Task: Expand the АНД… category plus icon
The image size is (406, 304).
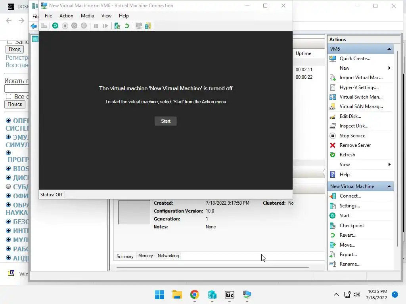Action: click(x=8, y=258)
